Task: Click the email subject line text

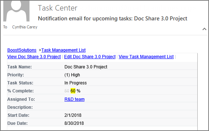Action: click(x=113, y=19)
